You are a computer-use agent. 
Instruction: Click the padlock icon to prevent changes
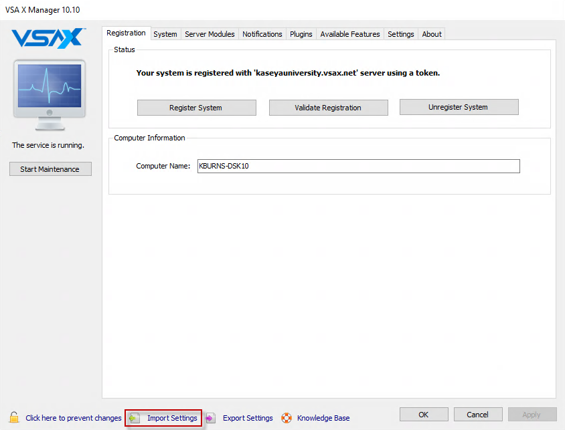click(14, 417)
